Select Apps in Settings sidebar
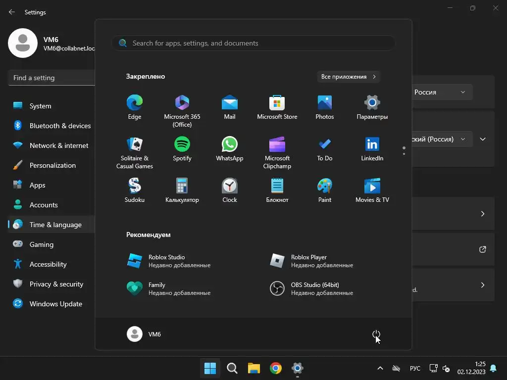The height and width of the screenshot is (380, 507). tap(51, 185)
